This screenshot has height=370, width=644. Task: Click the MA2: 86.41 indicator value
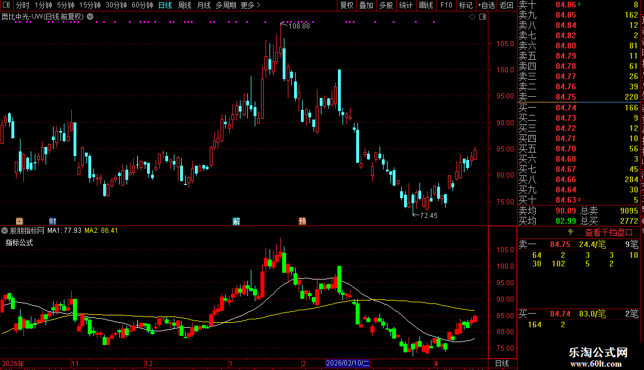coord(101,231)
